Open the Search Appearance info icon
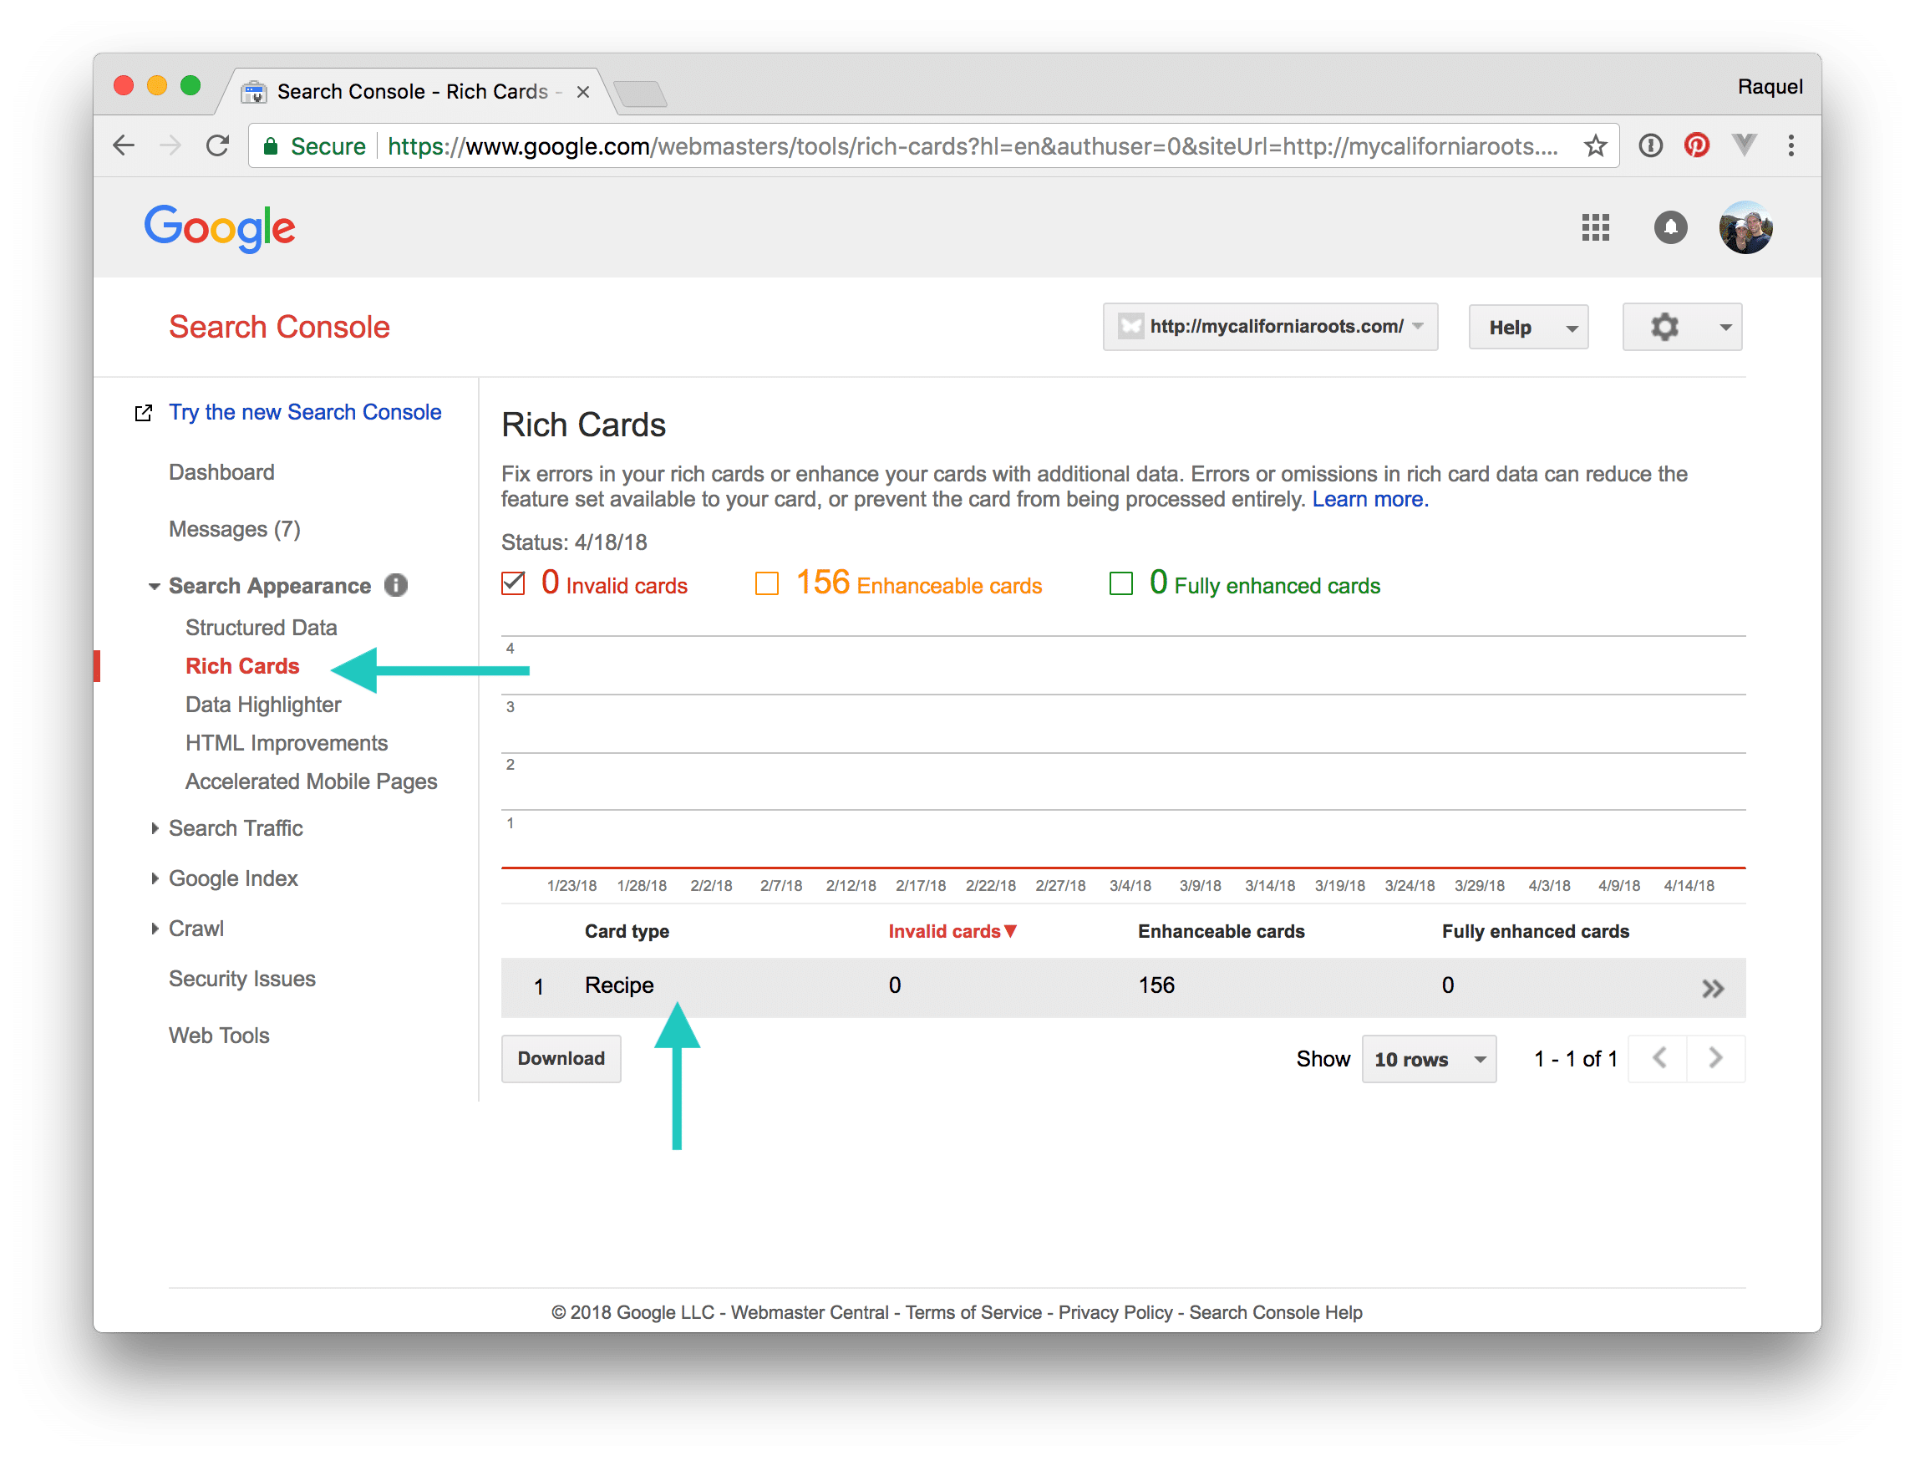Screen dimensions: 1915x1466 click(x=396, y=586)
